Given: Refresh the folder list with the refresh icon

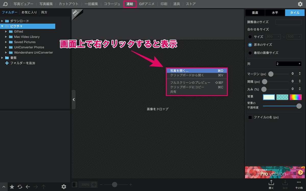Looking at the screenshot, I should 20,187.
